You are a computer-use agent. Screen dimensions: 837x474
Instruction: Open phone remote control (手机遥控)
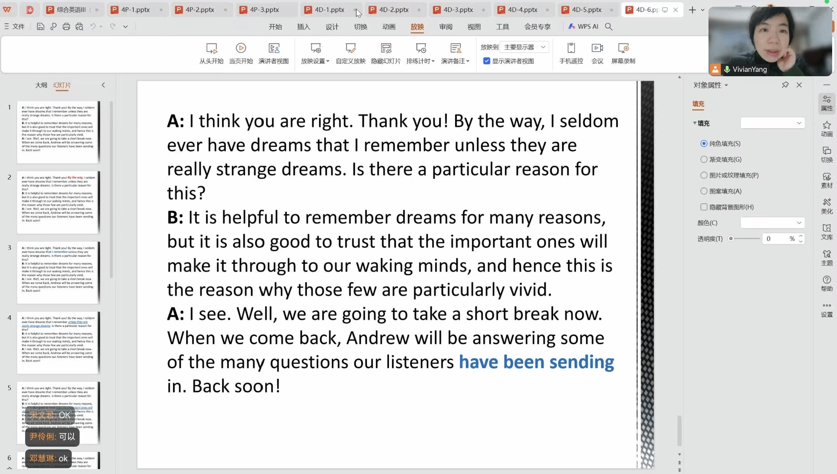tap(571, 53)
